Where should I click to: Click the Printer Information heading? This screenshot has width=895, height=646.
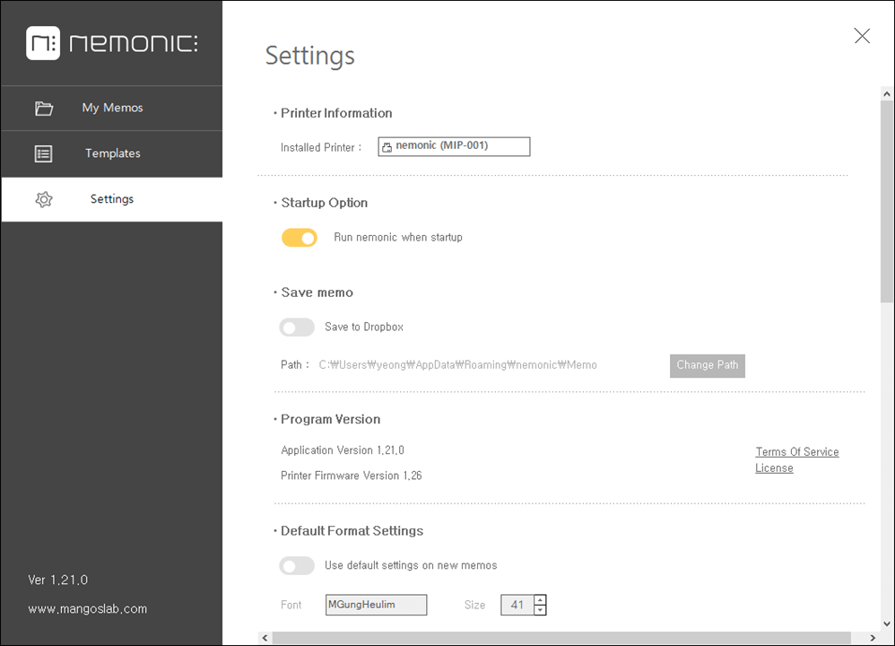(336, 113)
